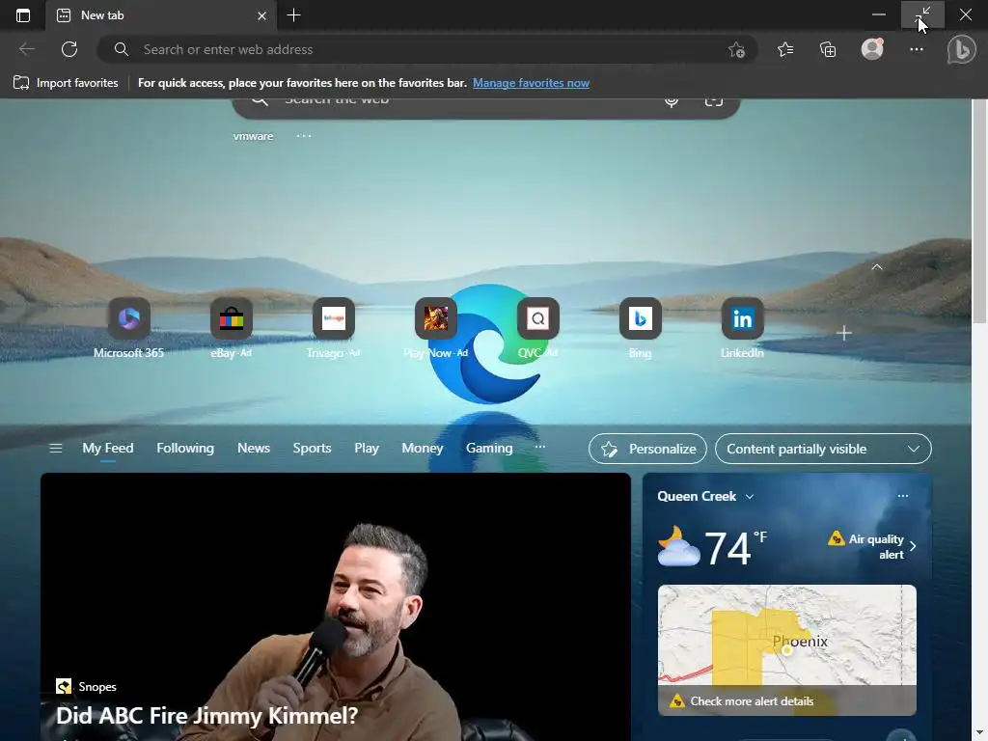Switch to Gaming tab
988x741 pixels.
coord(489,448)
